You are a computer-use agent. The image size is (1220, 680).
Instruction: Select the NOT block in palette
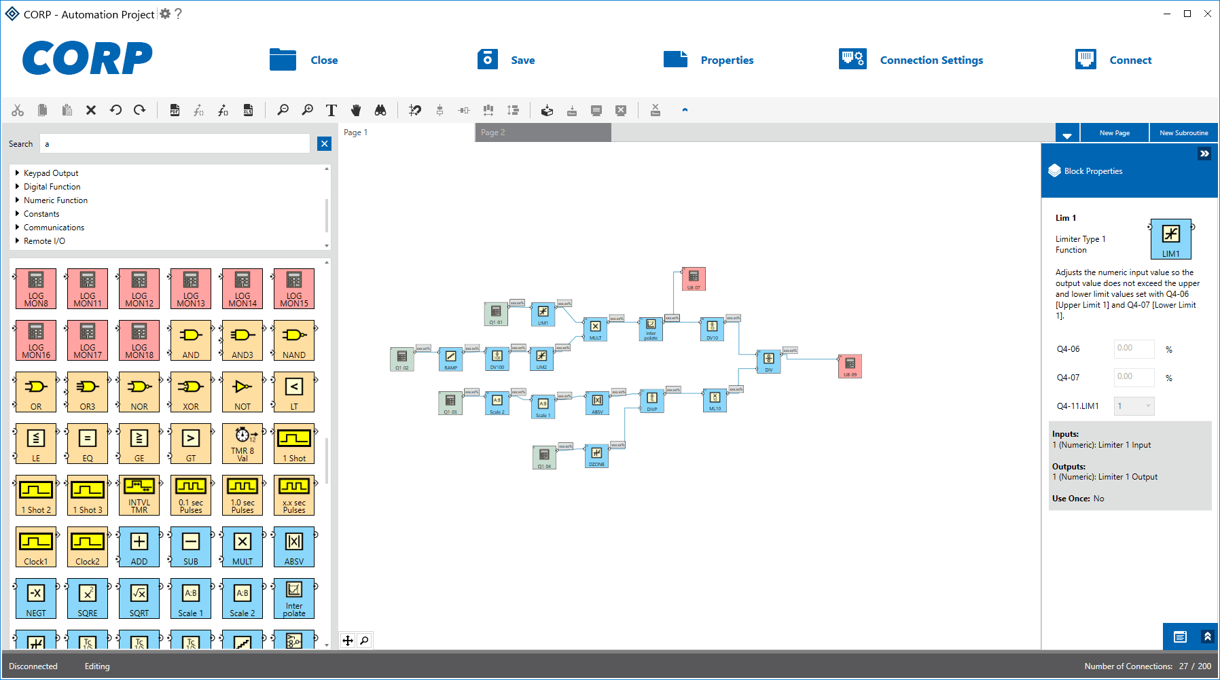point(243,392)
